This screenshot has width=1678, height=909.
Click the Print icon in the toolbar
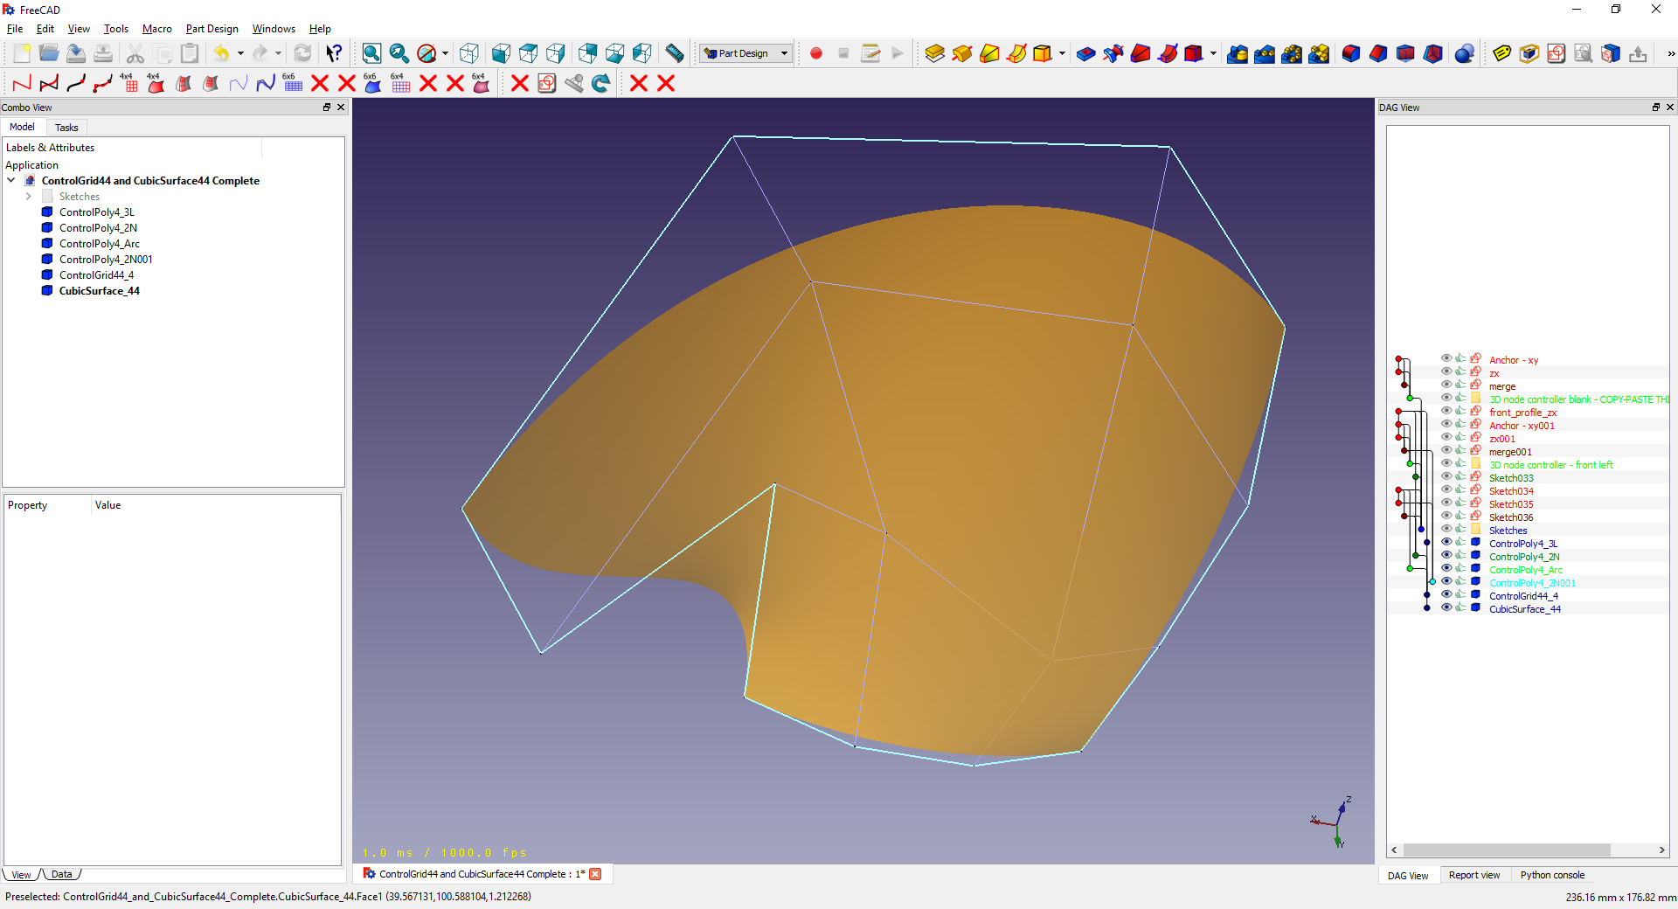click(103, 53)
